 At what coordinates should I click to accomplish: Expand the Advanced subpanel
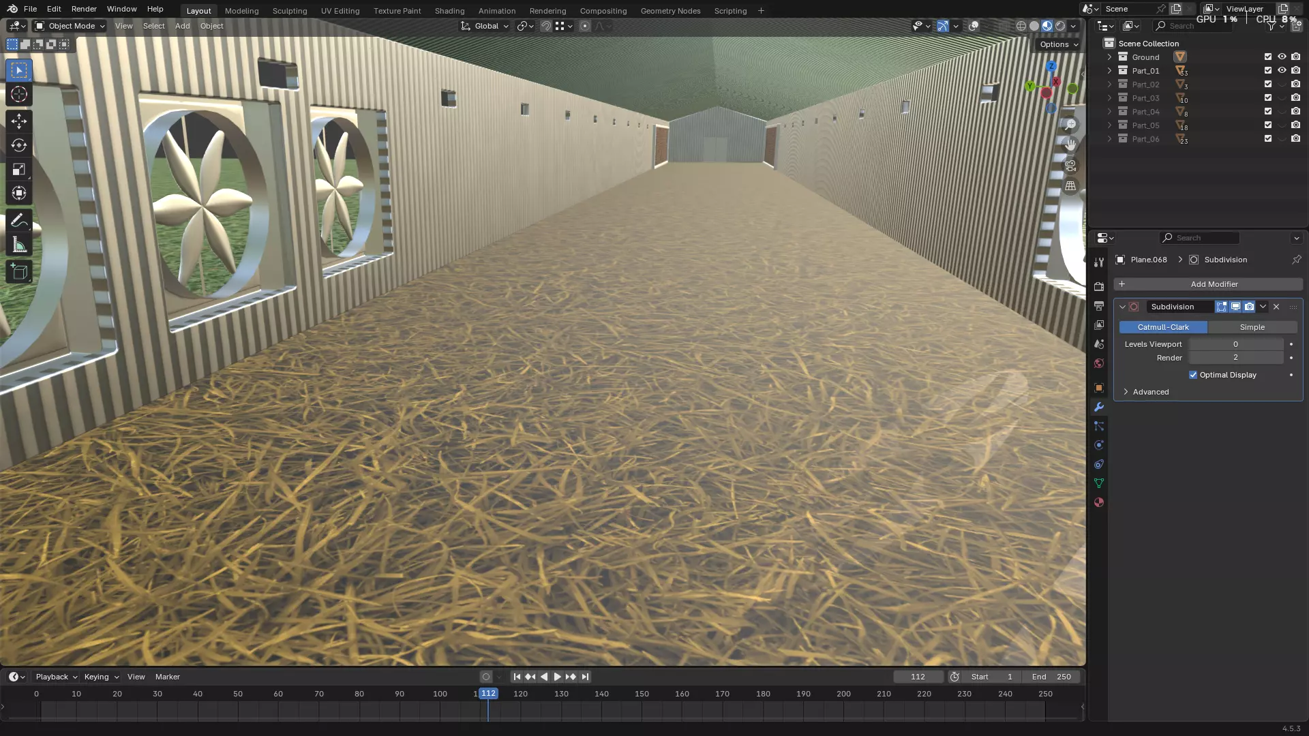point(1126,392)
